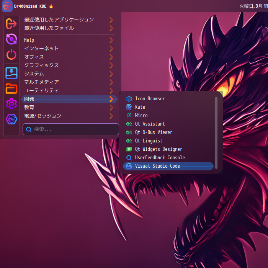
Task: Expand the マルチメディア category arrow
Action: (111, 82)
